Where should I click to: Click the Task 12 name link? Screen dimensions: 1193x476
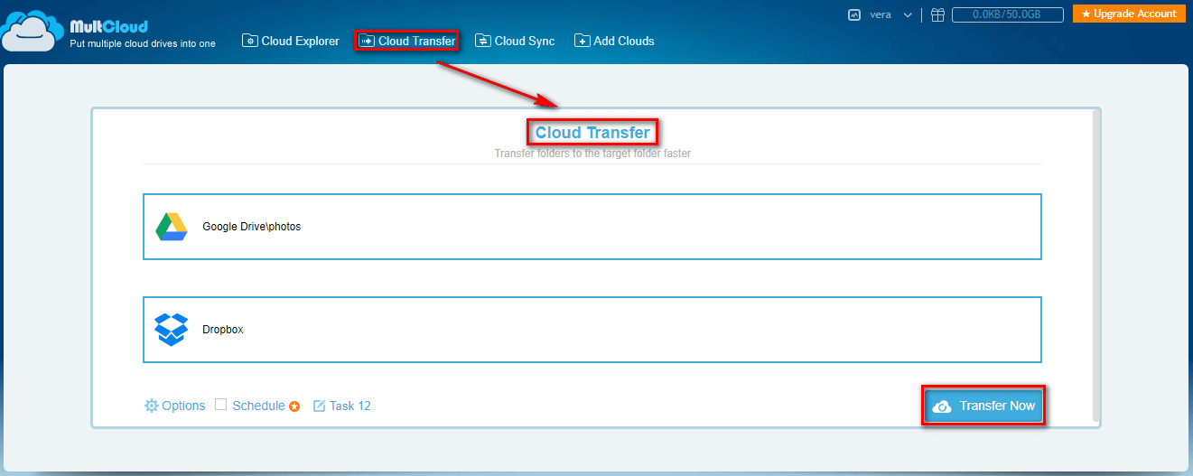click(350, 406)
